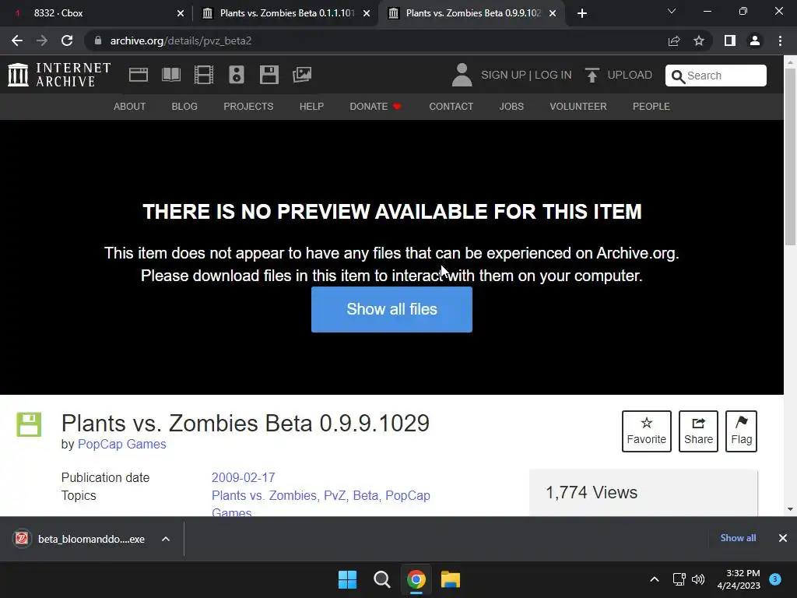797x598 pixels.
Task: Open the BLOG menu item
Action: point(184,106)
